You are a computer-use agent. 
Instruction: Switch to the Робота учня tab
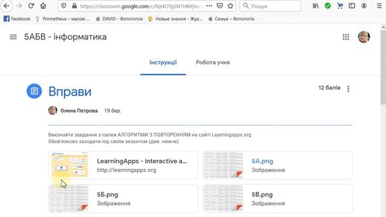tap(213, 63)
